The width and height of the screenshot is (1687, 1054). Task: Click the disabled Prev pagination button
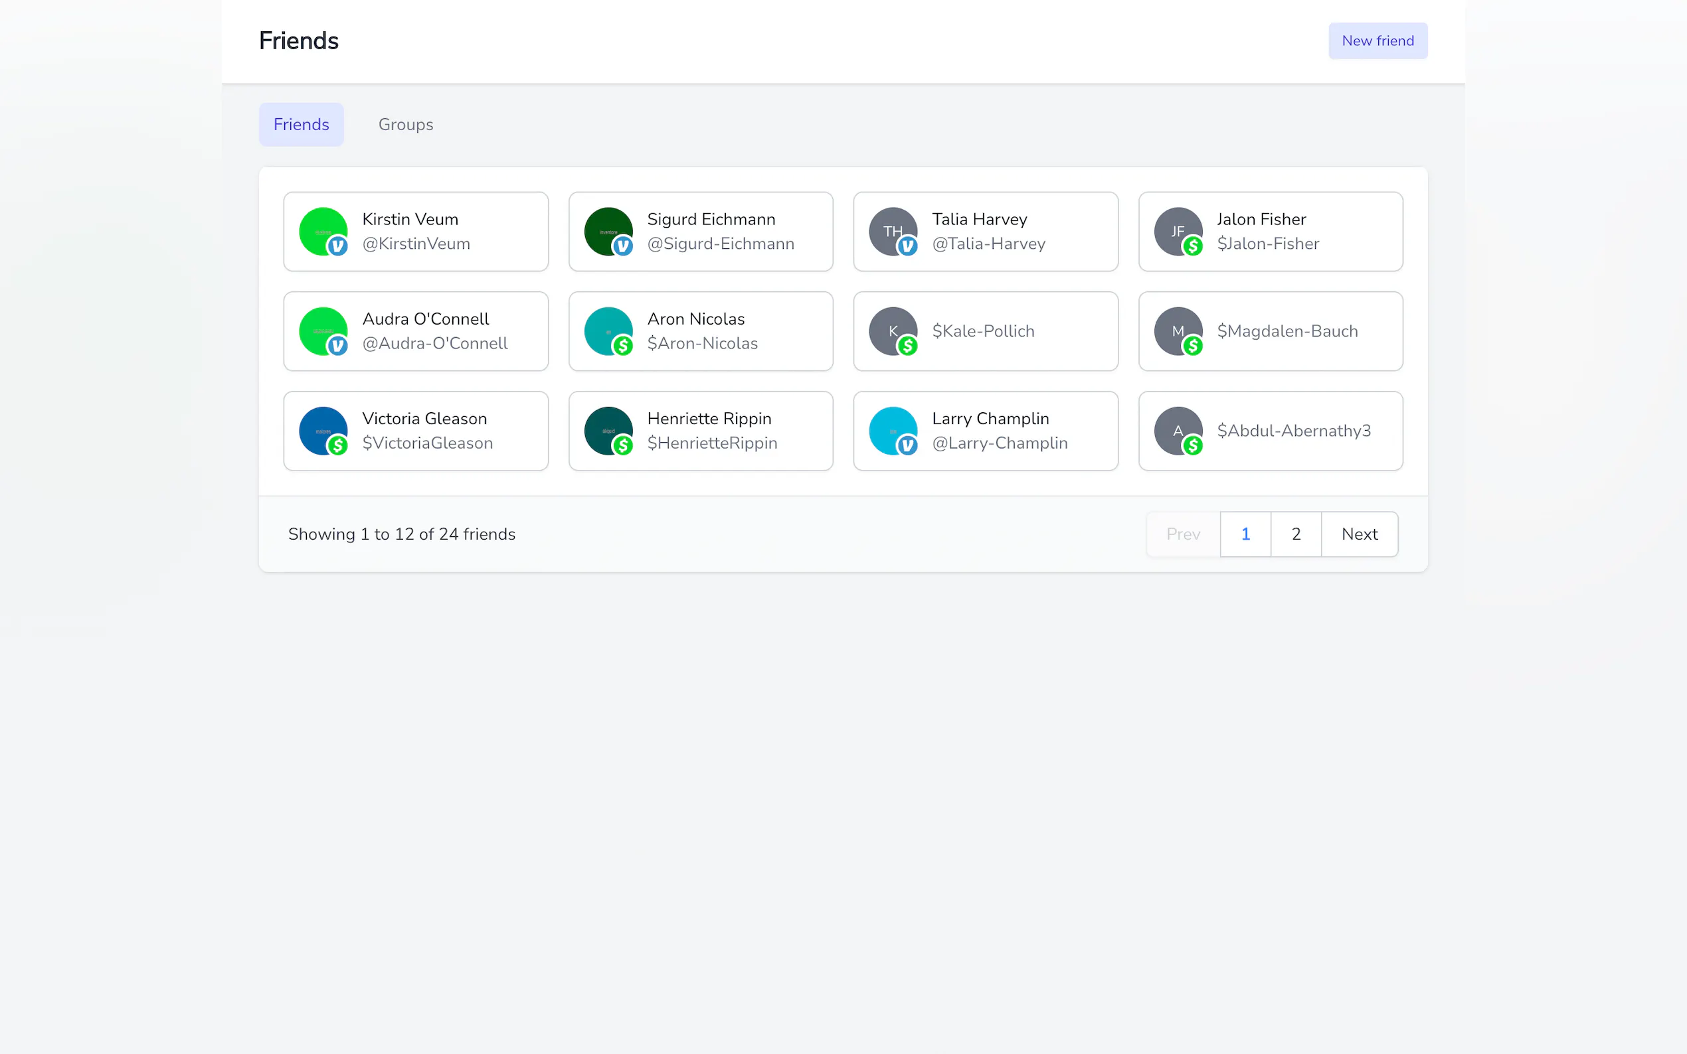pyautogui.click(x=1183, y=534)
